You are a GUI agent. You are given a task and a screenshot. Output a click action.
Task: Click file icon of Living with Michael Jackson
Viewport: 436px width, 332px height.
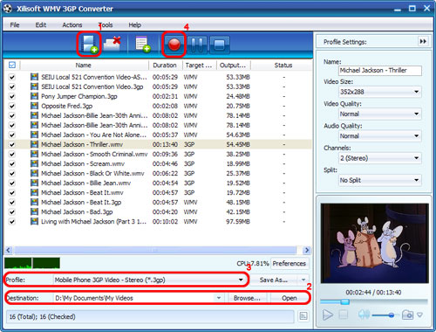[x=34, y=221]
